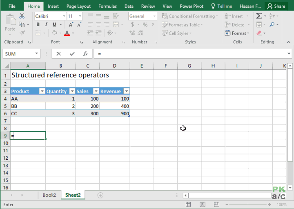Click the Clear eraser icon

click(259, 33)
